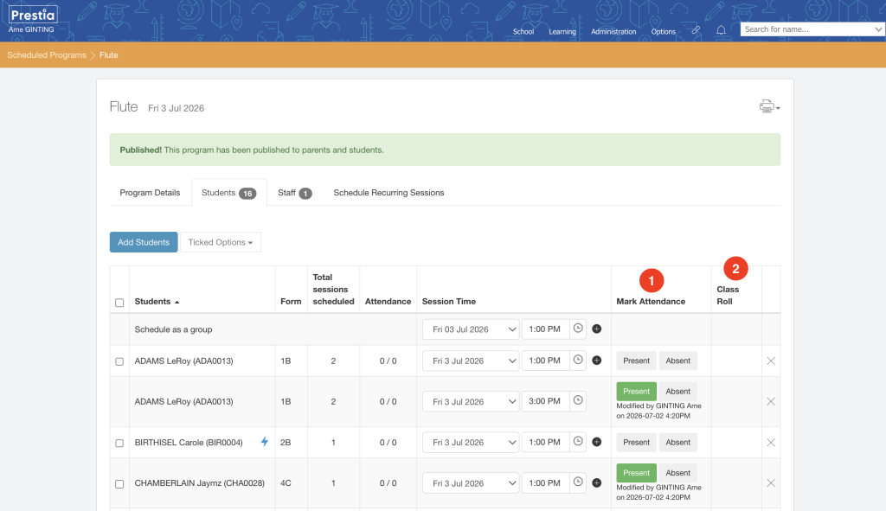Mark BIRTHISEL Carole as Absent
This screenshot has height=511, width=886.
coord(677,442)
